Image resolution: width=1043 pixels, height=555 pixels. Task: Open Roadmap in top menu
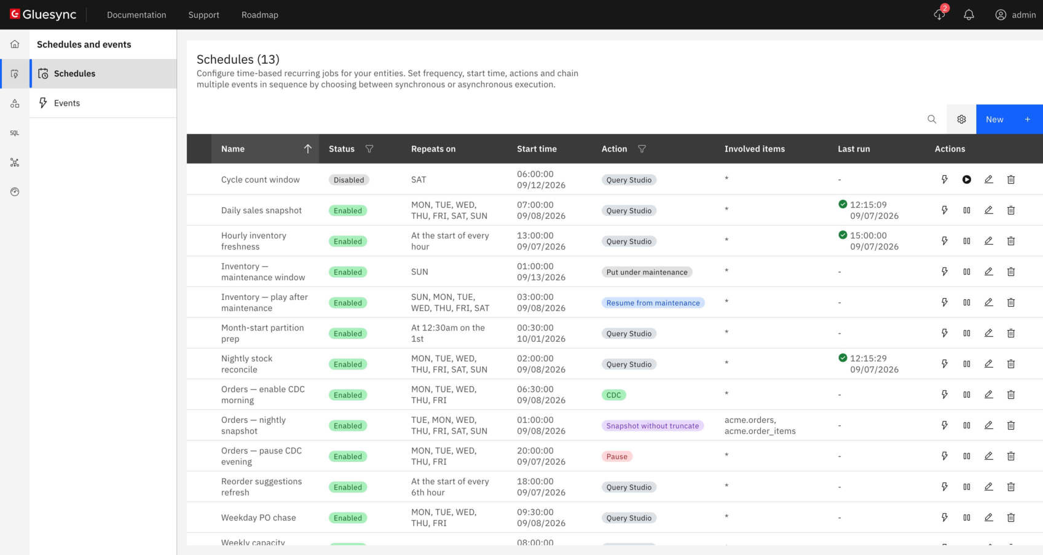[x=260, y=15]
